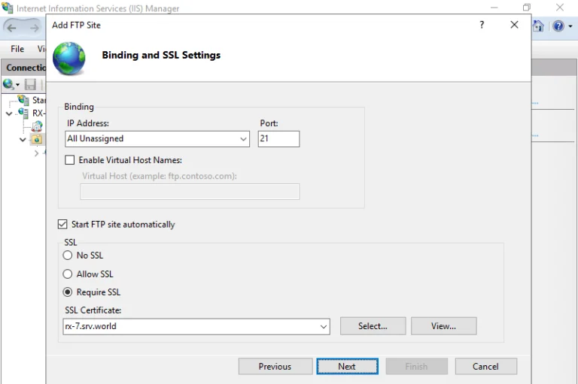Close the IIS Manager window
The width and height of the screenshot is (578, 384).
(x=560, y=8)
